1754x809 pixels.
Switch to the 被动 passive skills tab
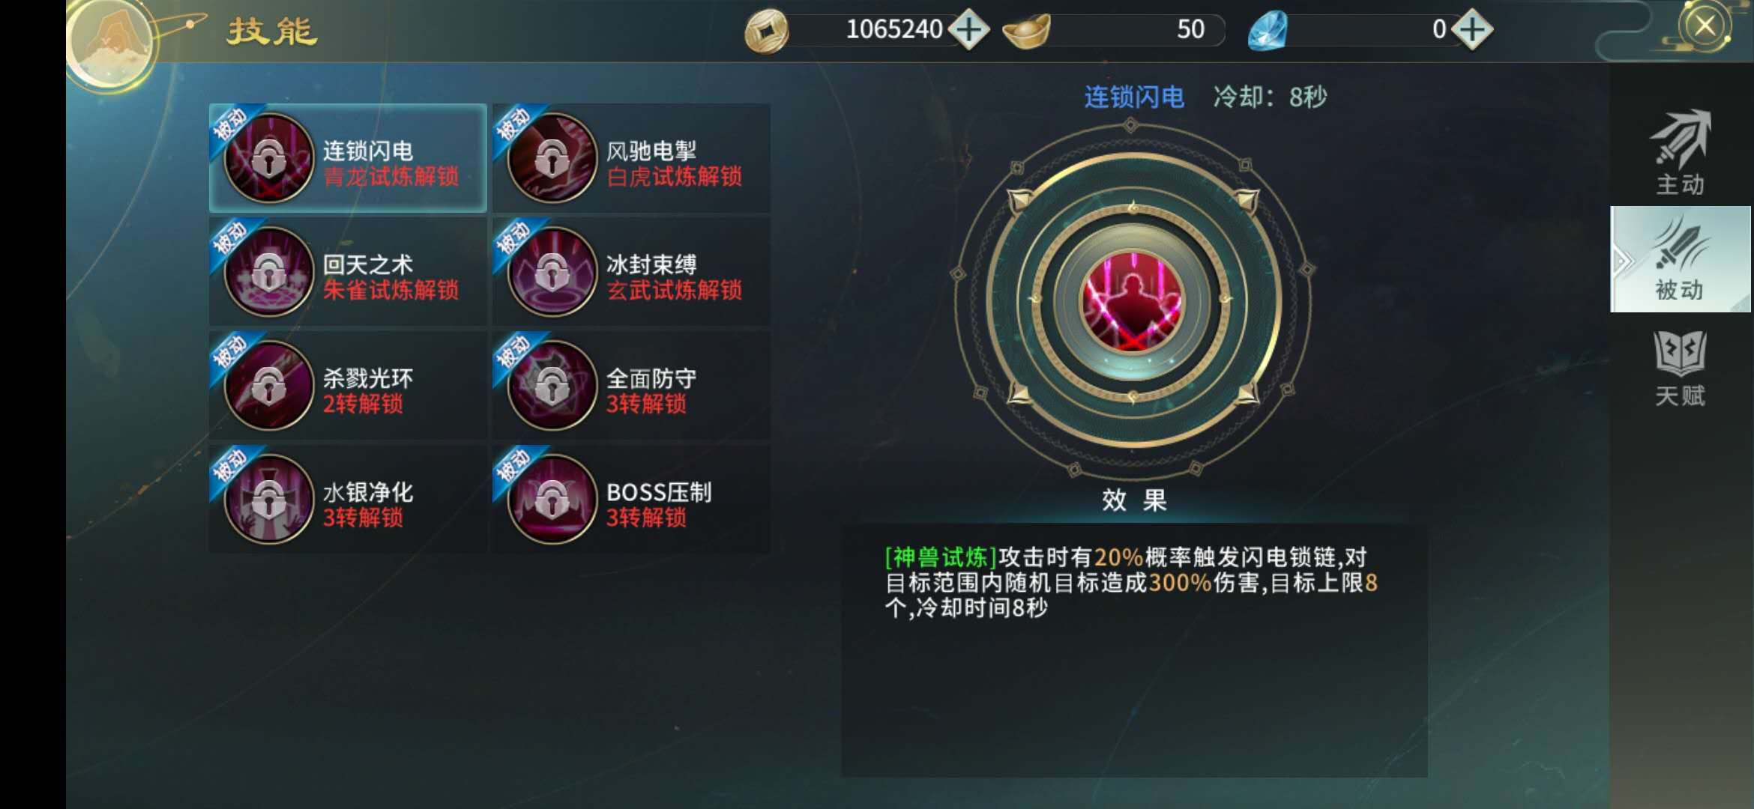(x=1681, y=259)
